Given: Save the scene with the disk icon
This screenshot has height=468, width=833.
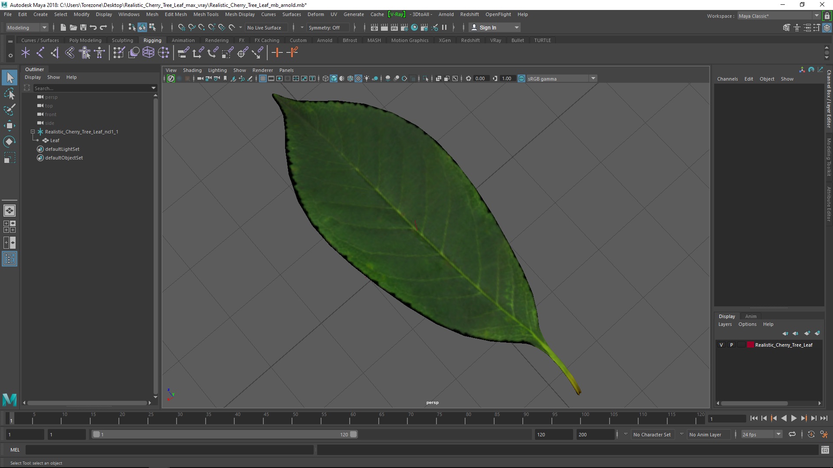Looking at the screenshot, I should (83, 27).
